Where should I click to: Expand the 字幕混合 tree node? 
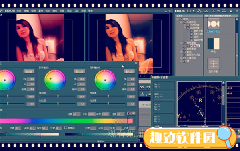coord(181,58)
